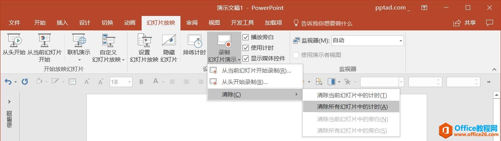Click Hide Slide (隐藏幻灯片) icon

[169, 40]
